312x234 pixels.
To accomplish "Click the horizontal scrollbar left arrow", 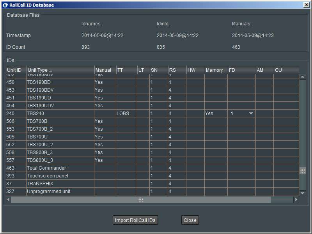I will (9, 199).
